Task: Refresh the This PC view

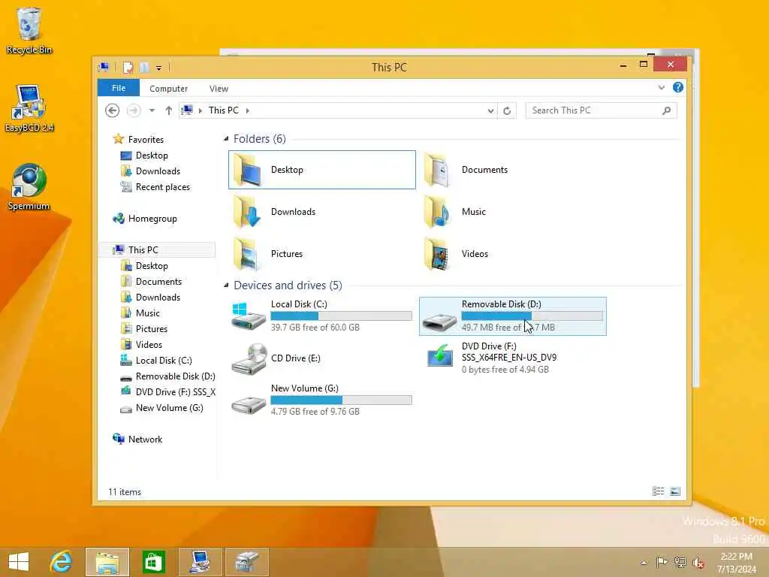Action: (x=507, y=111)
